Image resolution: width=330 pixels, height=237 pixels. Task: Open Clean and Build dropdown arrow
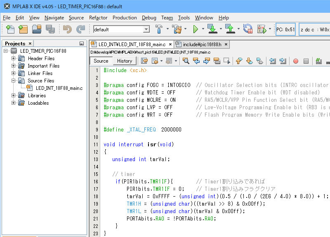pos(185,28)
